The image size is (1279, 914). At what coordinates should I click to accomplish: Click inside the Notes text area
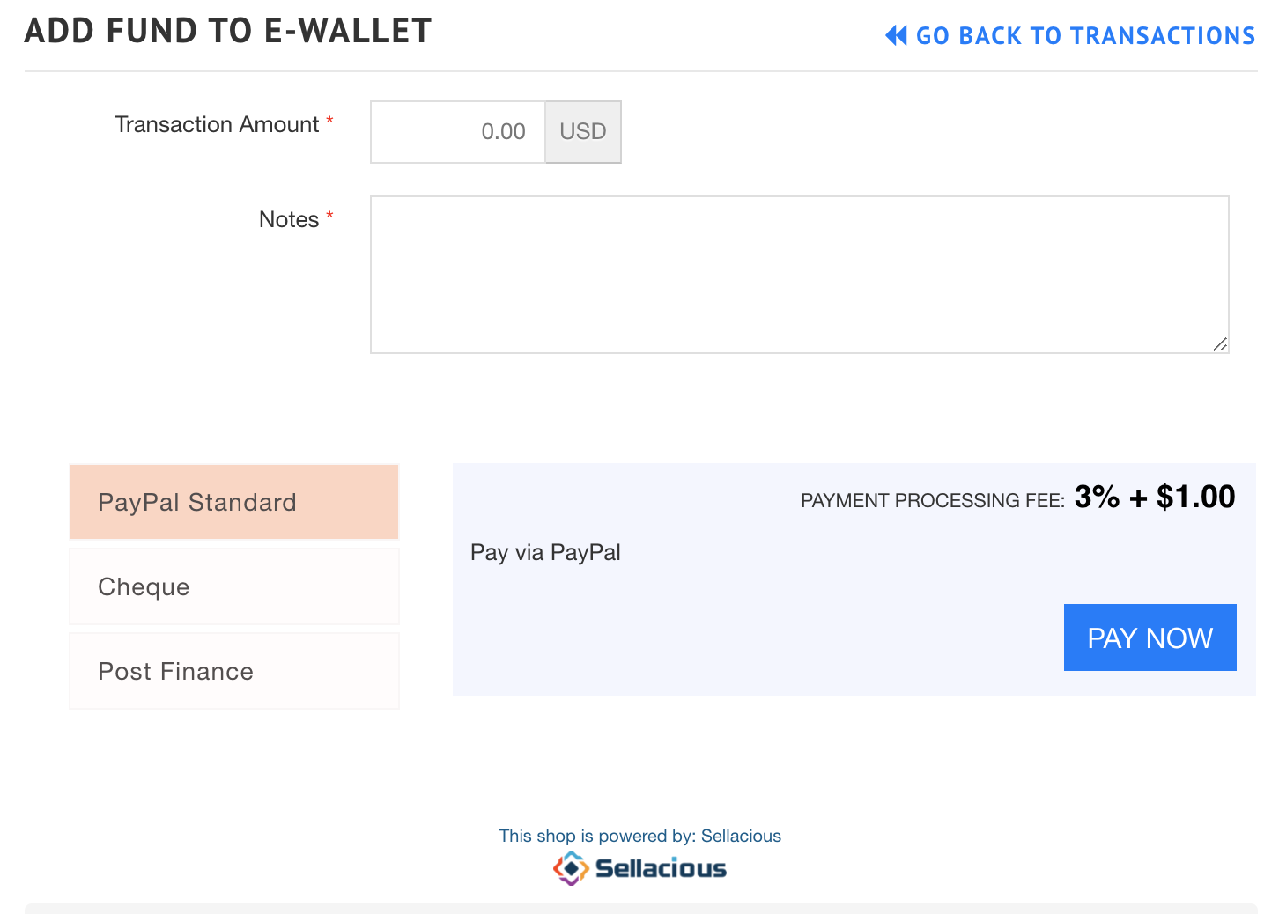click(x=800, y=275)
